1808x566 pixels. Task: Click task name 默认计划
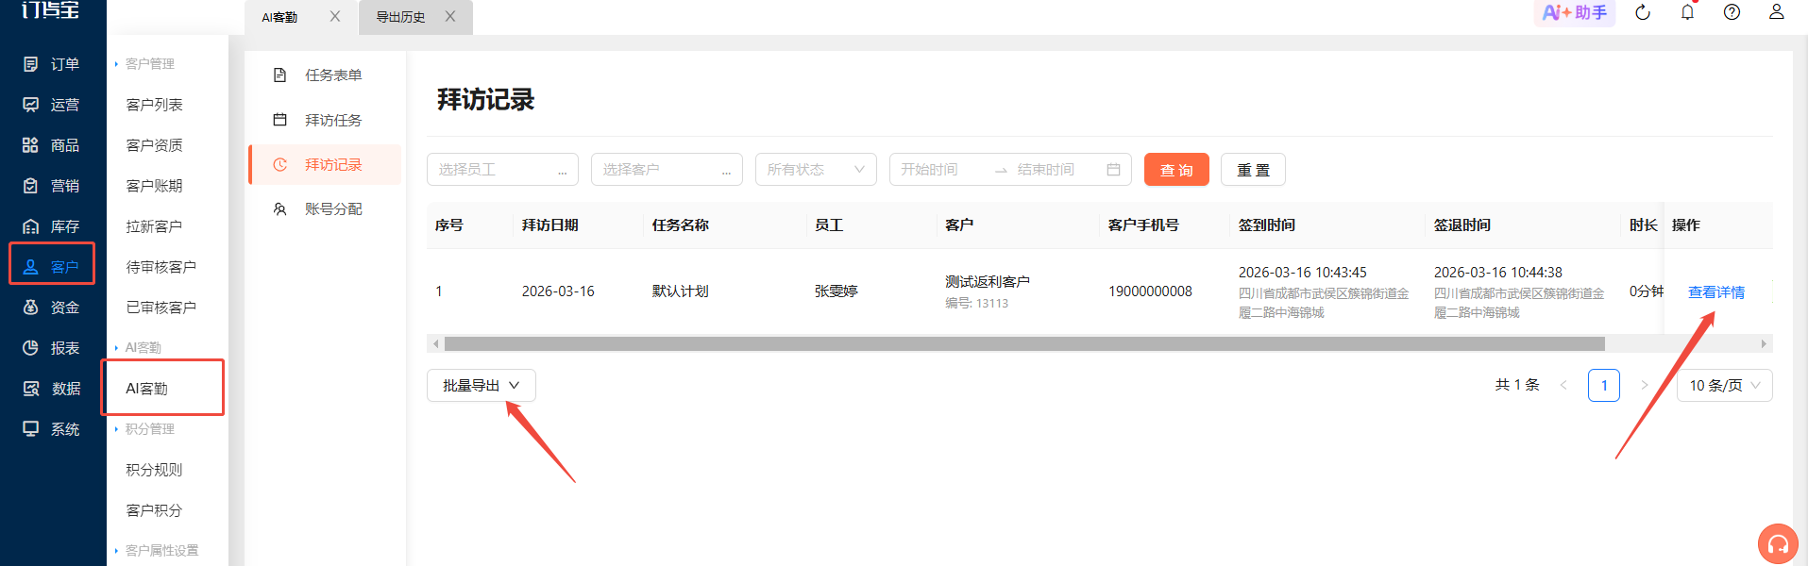point(681,291)
